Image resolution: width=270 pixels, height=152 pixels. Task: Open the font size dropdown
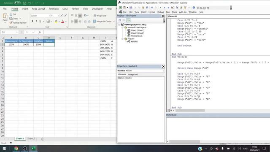click(58, 16)
